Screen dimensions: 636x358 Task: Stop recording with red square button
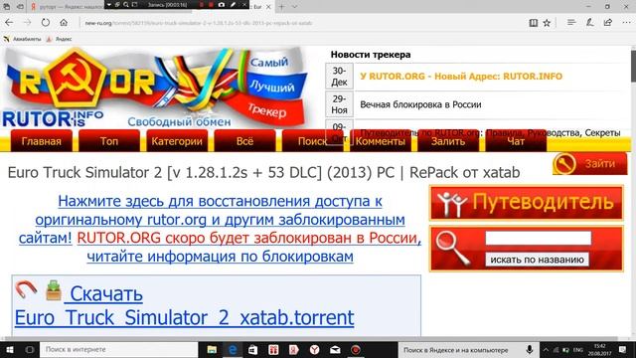point(211,4)
